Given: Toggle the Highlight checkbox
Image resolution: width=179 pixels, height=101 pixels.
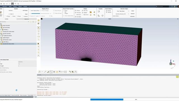Looking at the screenshot, I should click(83, 13).
